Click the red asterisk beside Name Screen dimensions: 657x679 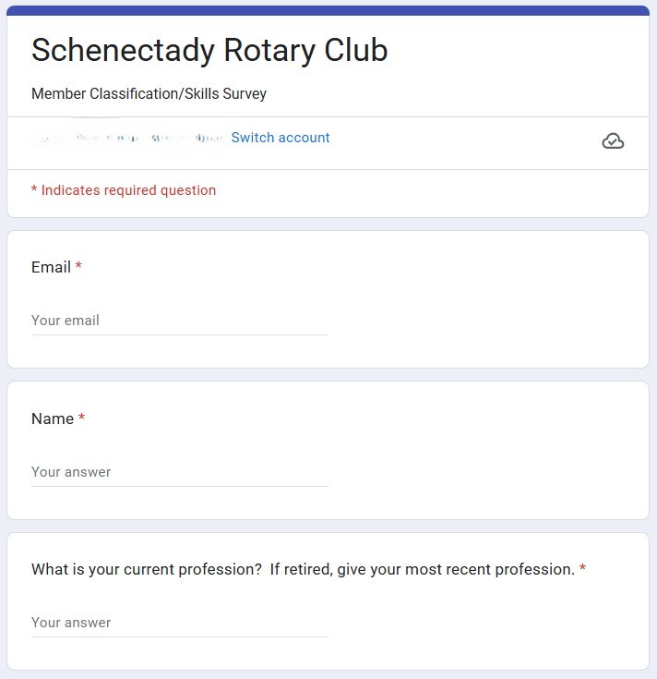tap(82, 417)
